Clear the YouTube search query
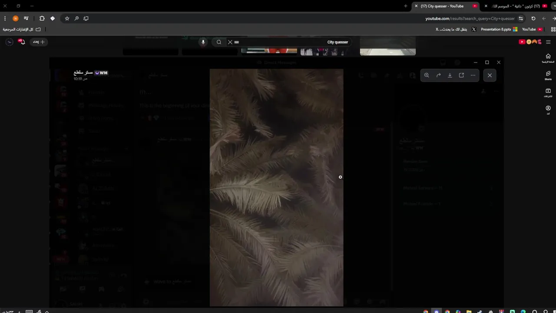This screenshot has height=313, width=556. pyautogui.click(x=230, y=42)
